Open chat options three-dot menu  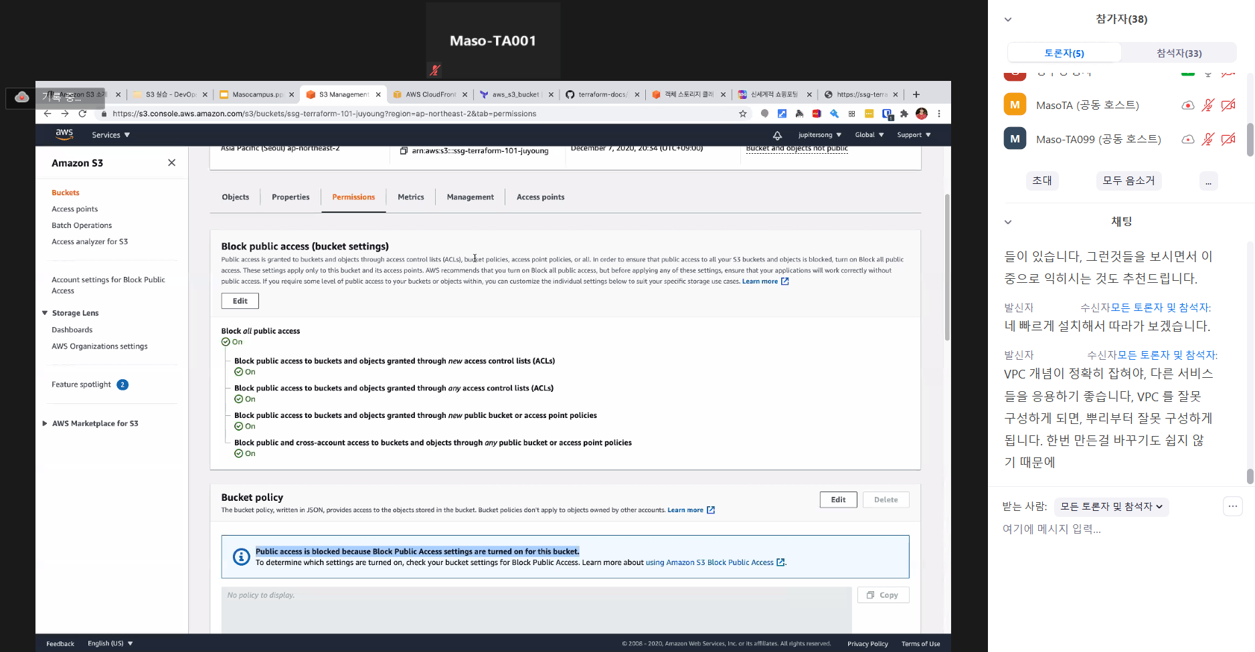point(1232,506)
